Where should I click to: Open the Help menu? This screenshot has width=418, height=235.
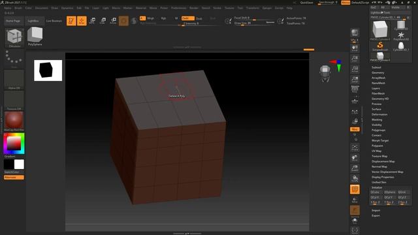pos(289,8)
